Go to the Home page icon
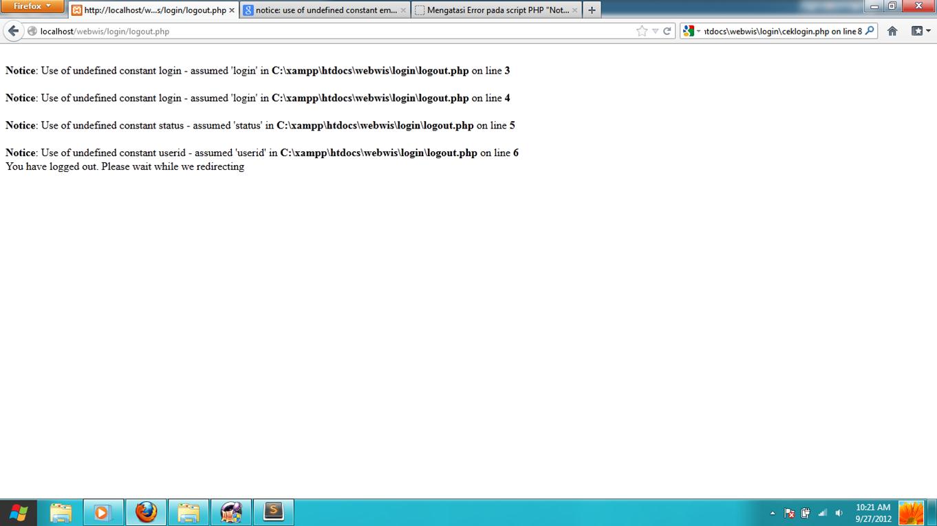This screenshot has width=937, height=526. [x=892, y=31]
